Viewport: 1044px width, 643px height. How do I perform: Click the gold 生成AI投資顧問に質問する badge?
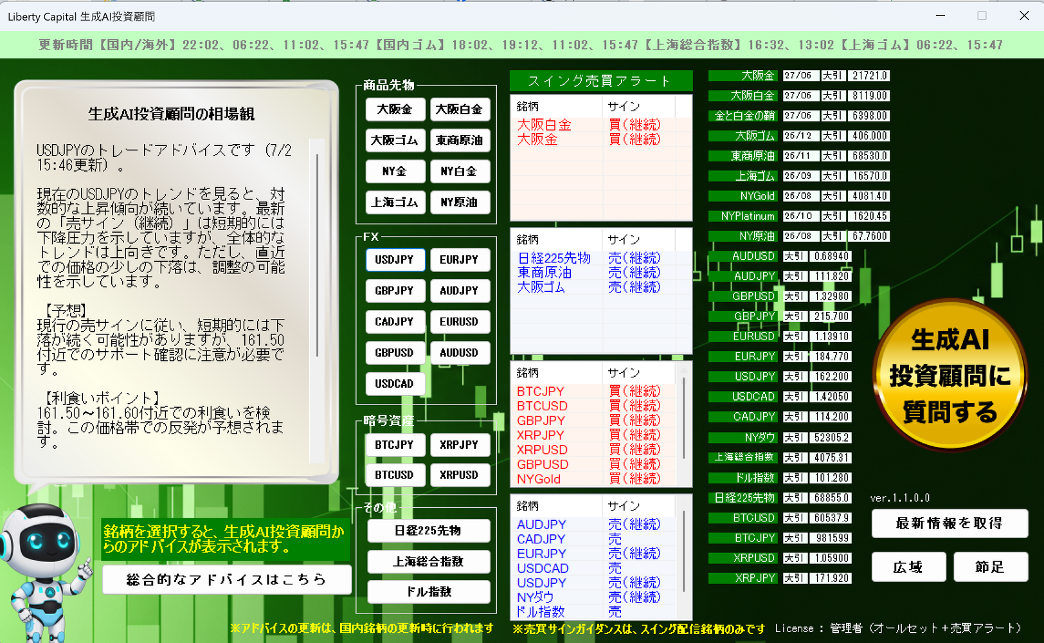coord(950,376)
